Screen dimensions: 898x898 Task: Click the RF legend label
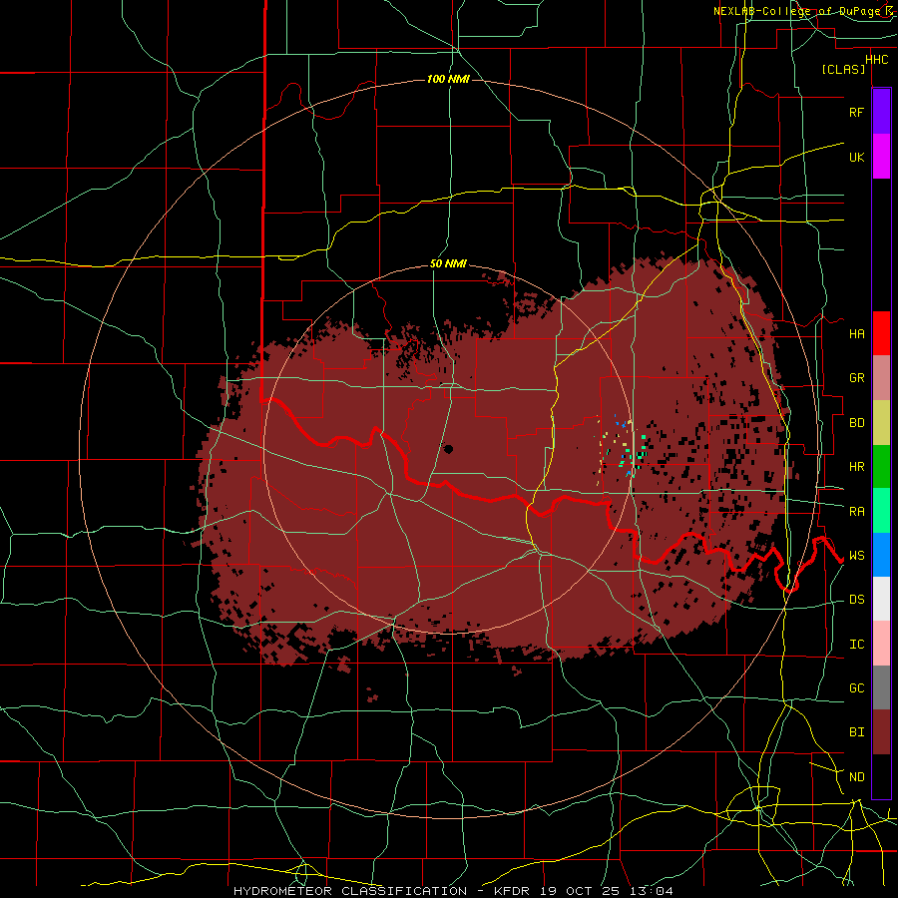click(x=856, y=112)
